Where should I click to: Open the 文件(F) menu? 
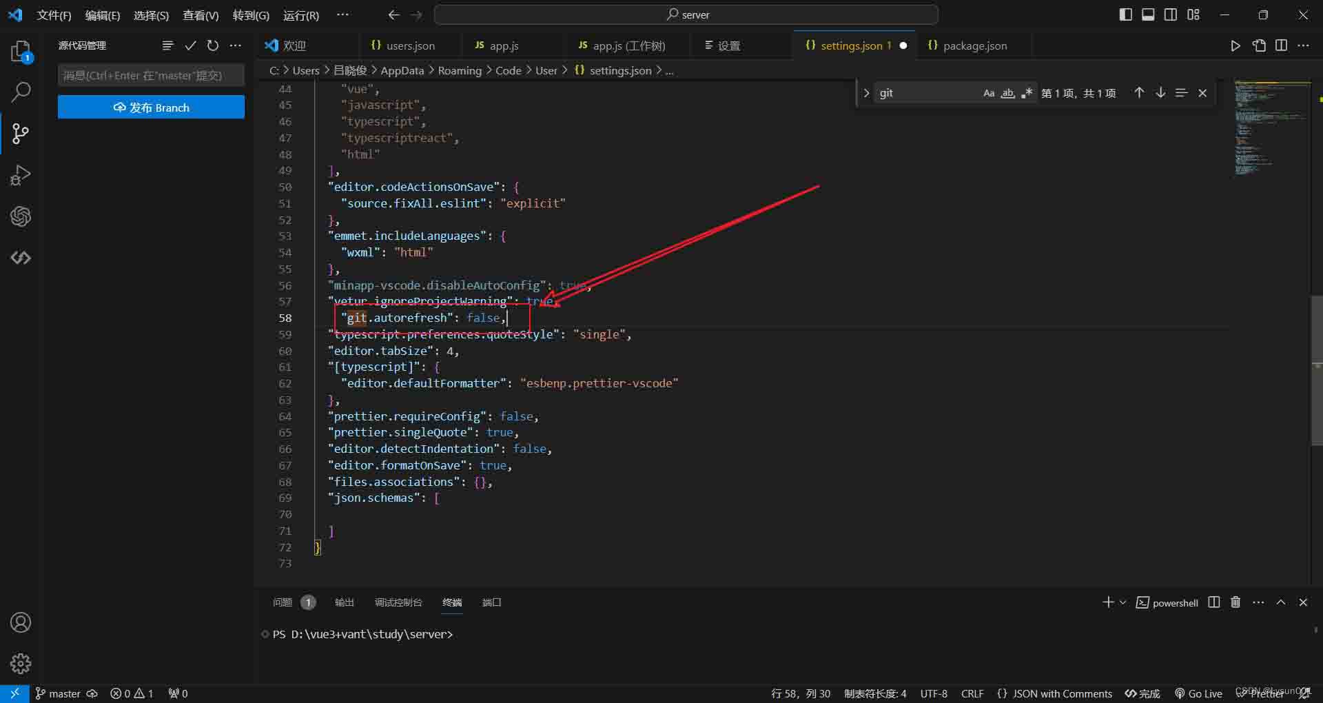point(54,15)
